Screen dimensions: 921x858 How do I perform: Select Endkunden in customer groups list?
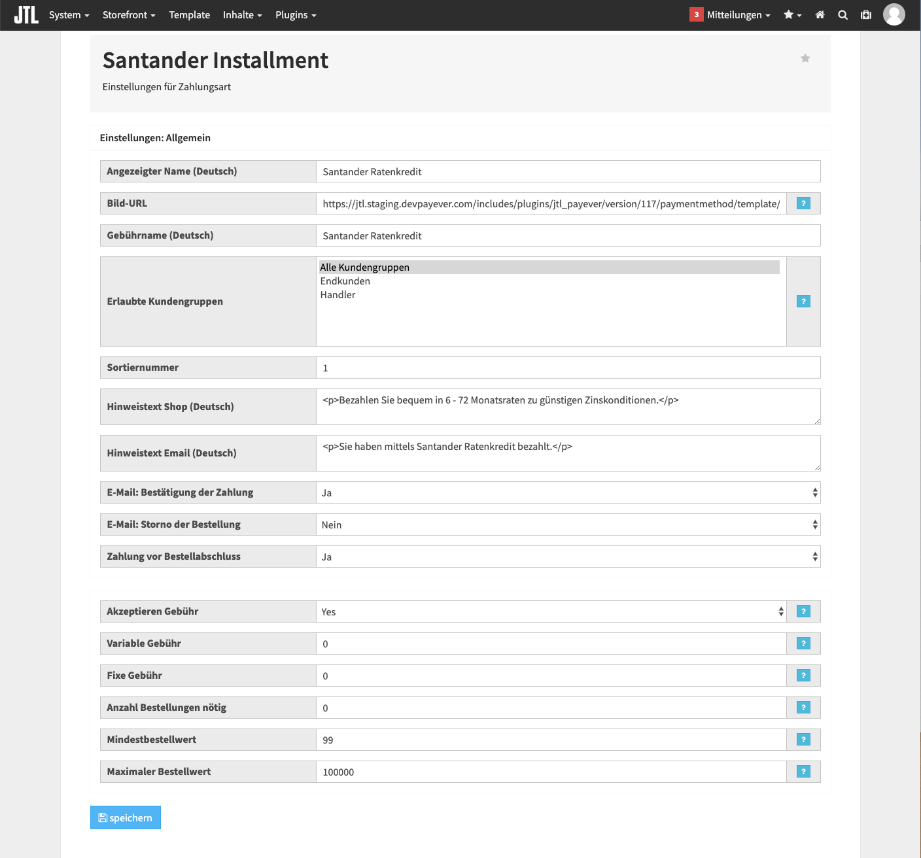click(x=549, y=281)
